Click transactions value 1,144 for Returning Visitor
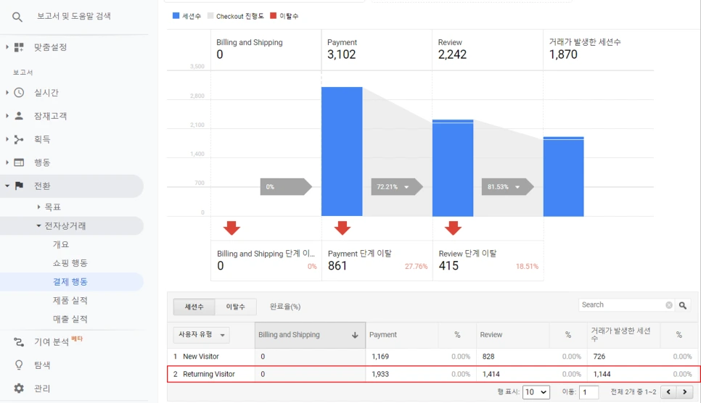 pyautogui.click(x=602, y=375)
